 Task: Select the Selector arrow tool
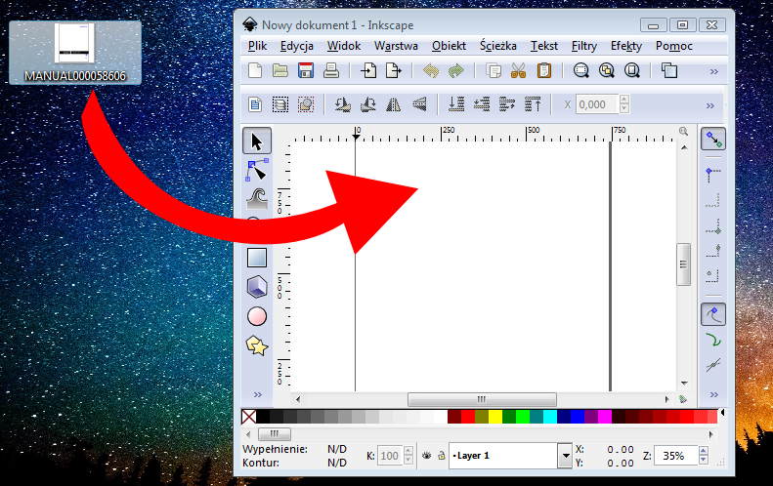(x=257, y=141)
